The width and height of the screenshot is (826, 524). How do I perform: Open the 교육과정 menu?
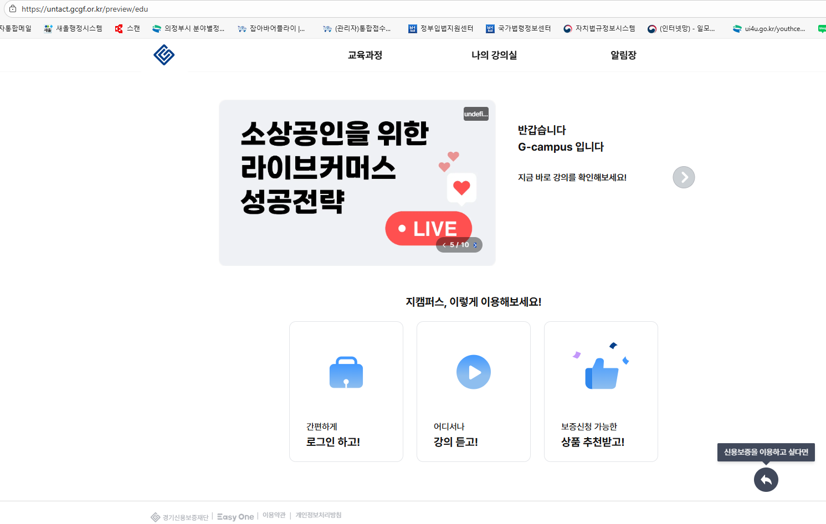pyautogui.click(x=365, y=55)
